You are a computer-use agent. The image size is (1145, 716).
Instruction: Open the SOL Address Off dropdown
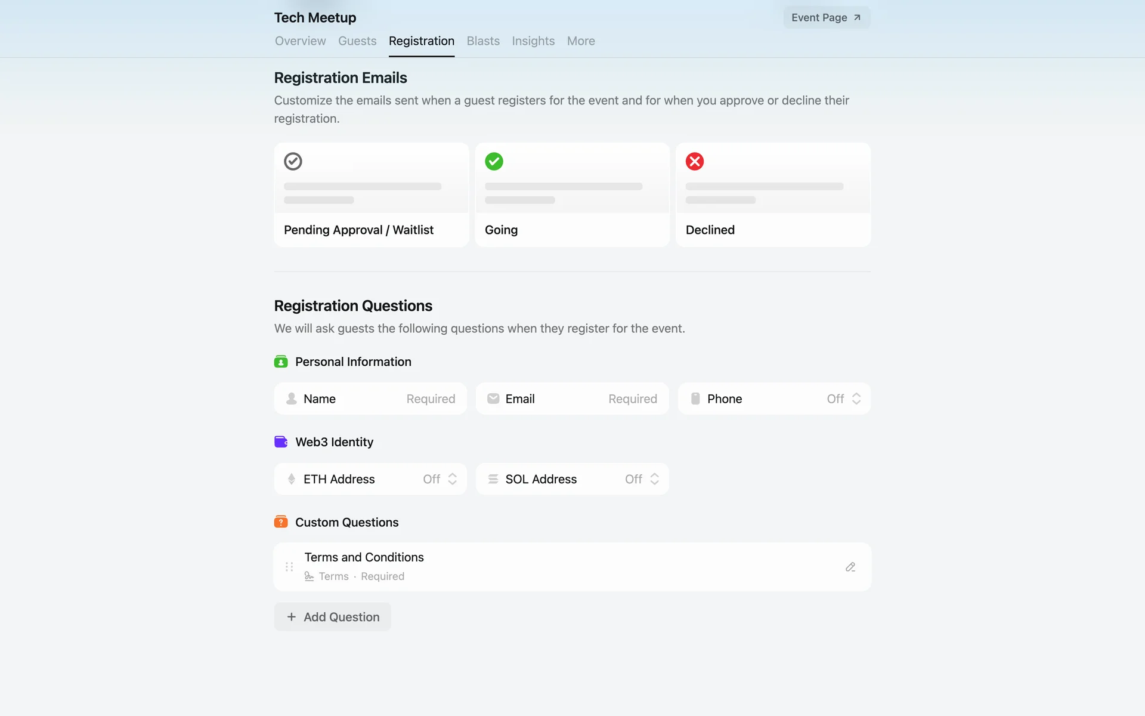pyautogui.click(x=642, y=479)
